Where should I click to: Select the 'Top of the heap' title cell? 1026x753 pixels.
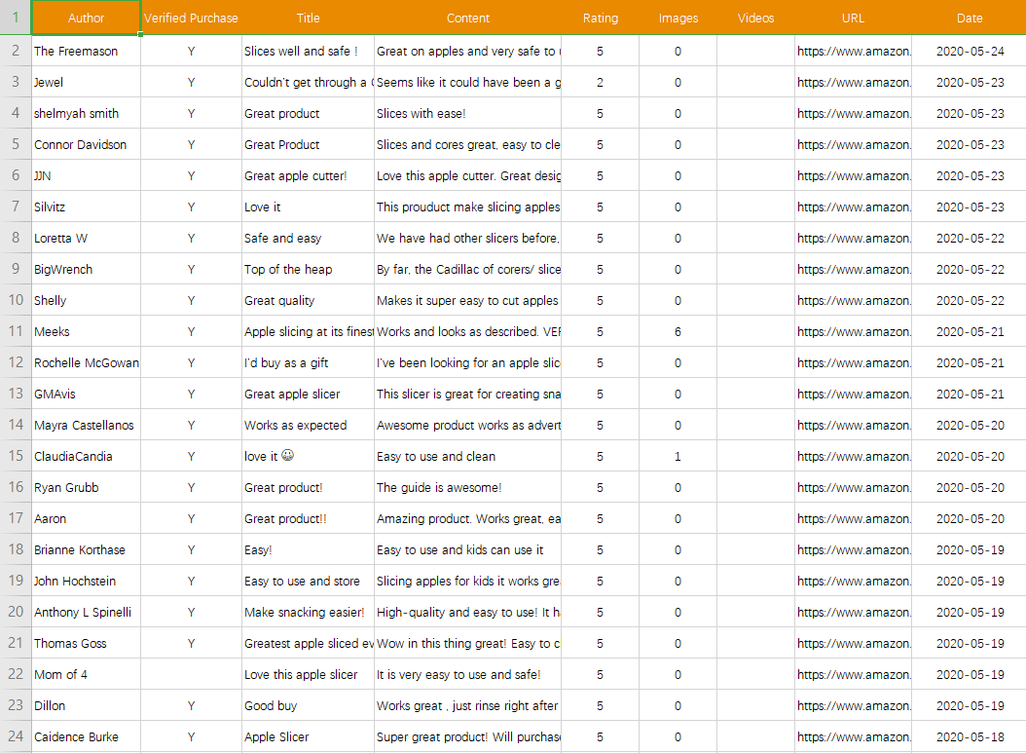coord(308,269)
